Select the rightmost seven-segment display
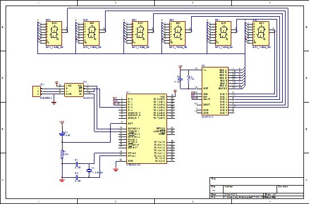 (261, 33)
